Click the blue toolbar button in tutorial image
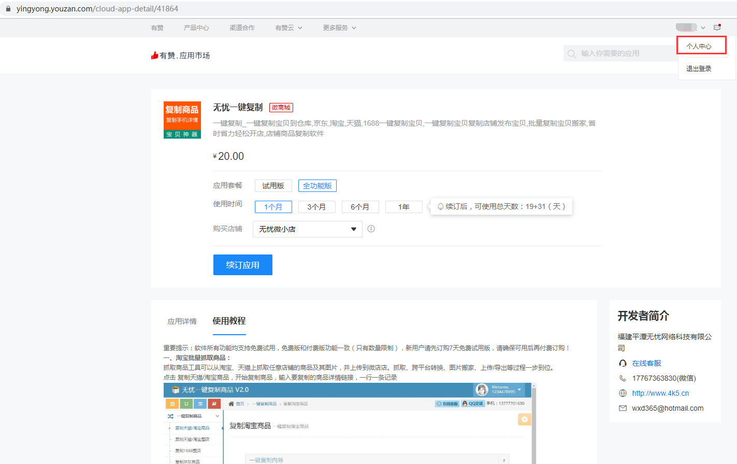Screen dimensions: 737x464 [200, 403]
